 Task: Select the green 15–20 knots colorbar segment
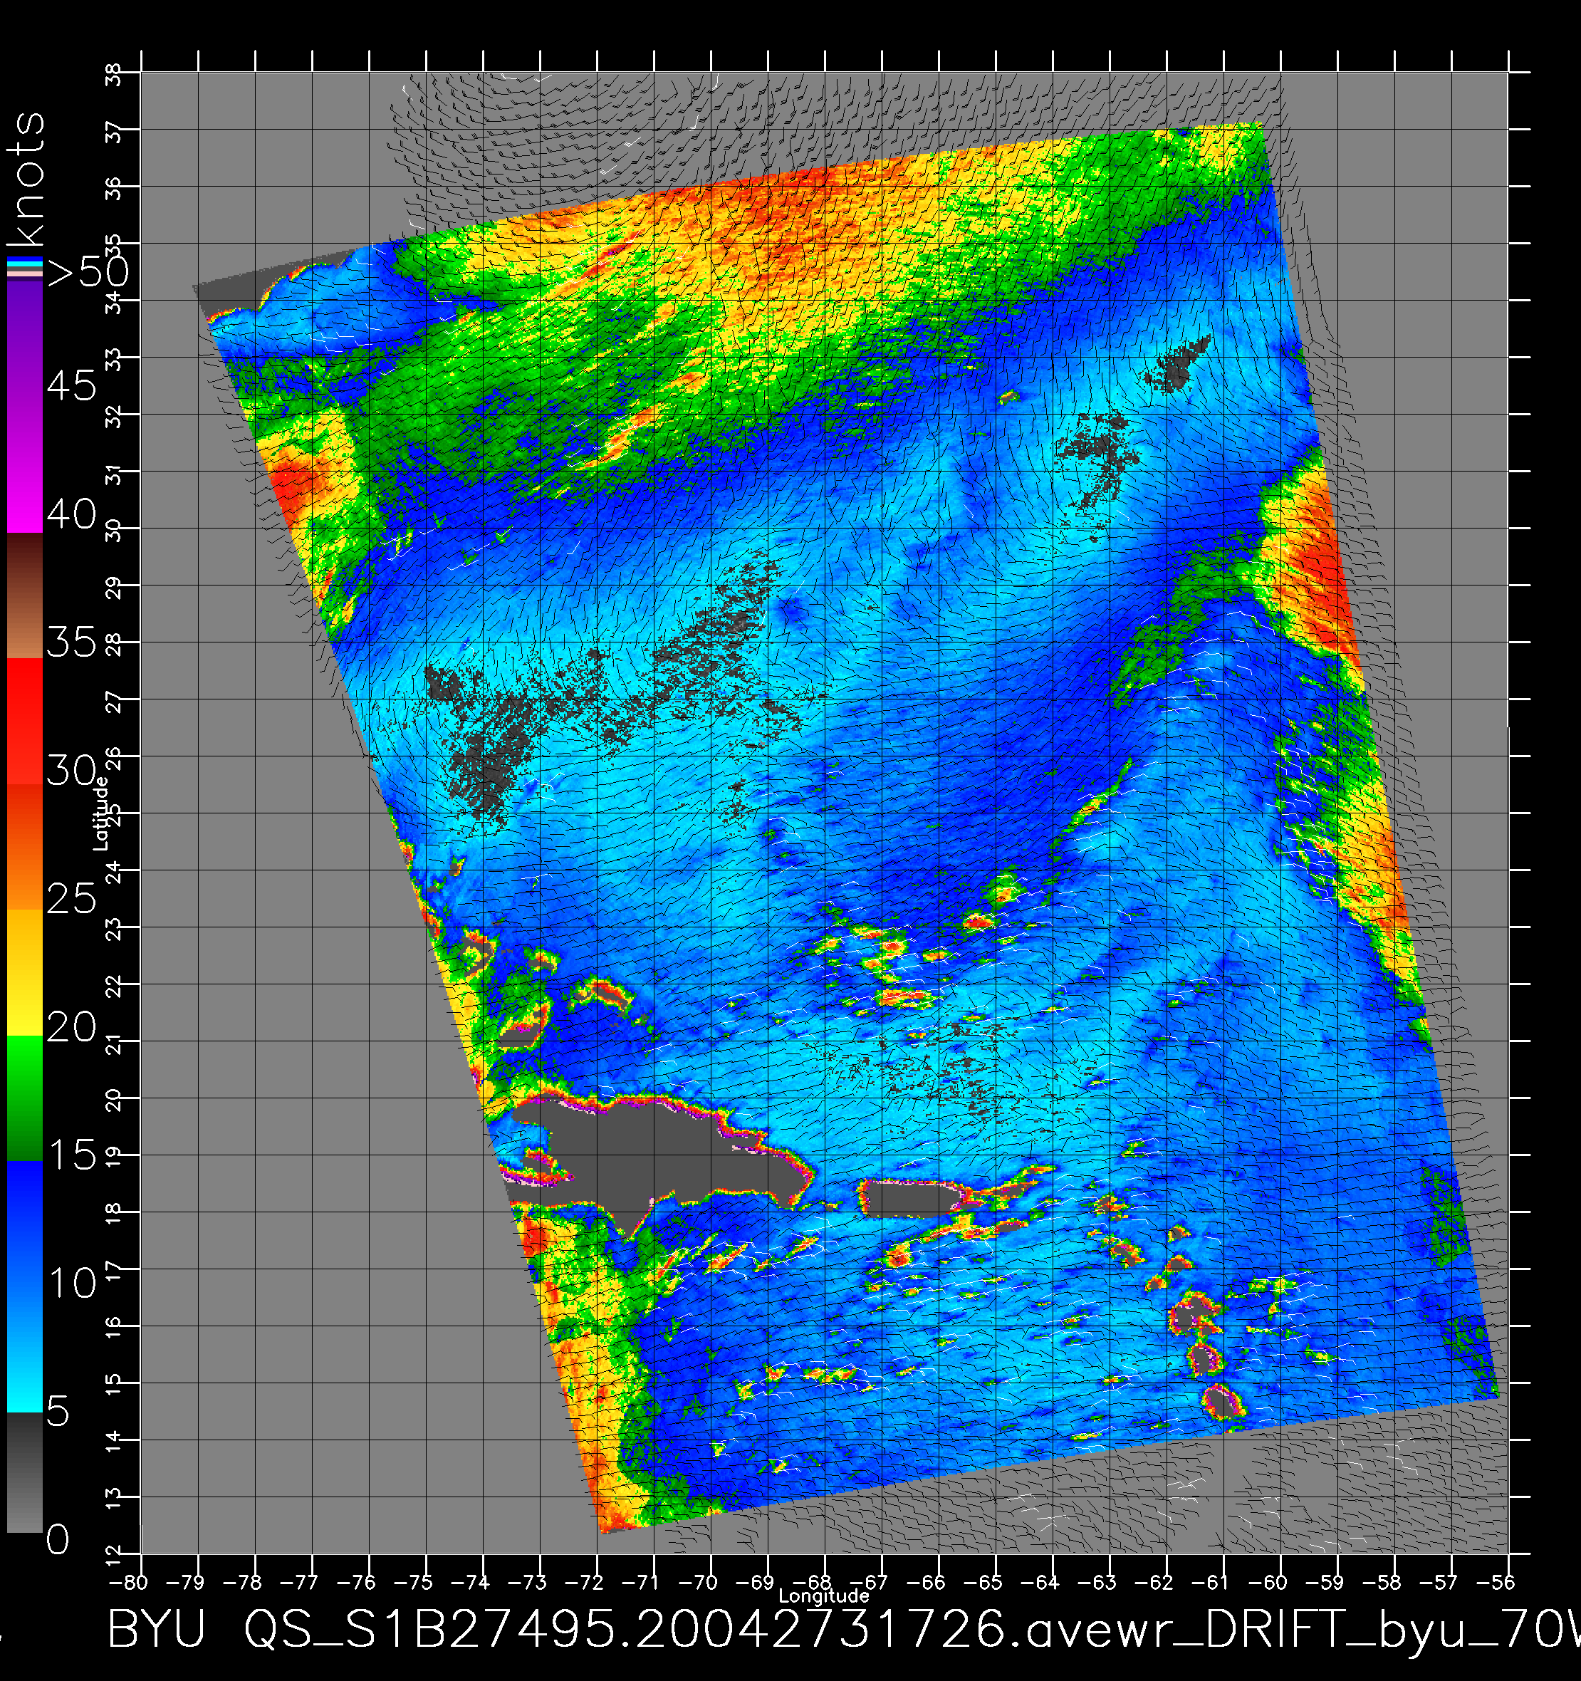coord(24,1098)
